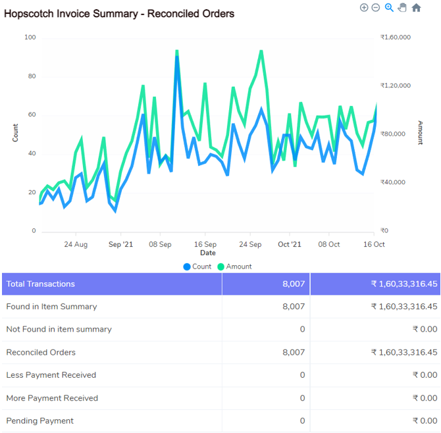Click the Count y-axis title
441x433 pixels.
pyautogui.click(x=15, y=133)
